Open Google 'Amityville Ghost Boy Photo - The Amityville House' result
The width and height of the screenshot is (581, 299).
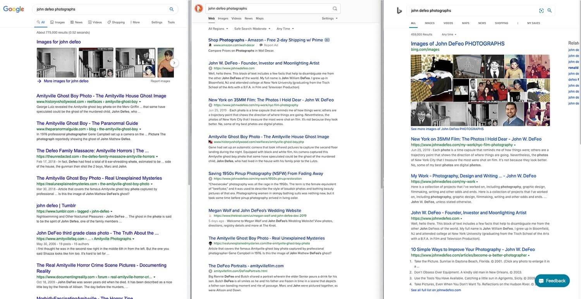(x=101, y=96)
